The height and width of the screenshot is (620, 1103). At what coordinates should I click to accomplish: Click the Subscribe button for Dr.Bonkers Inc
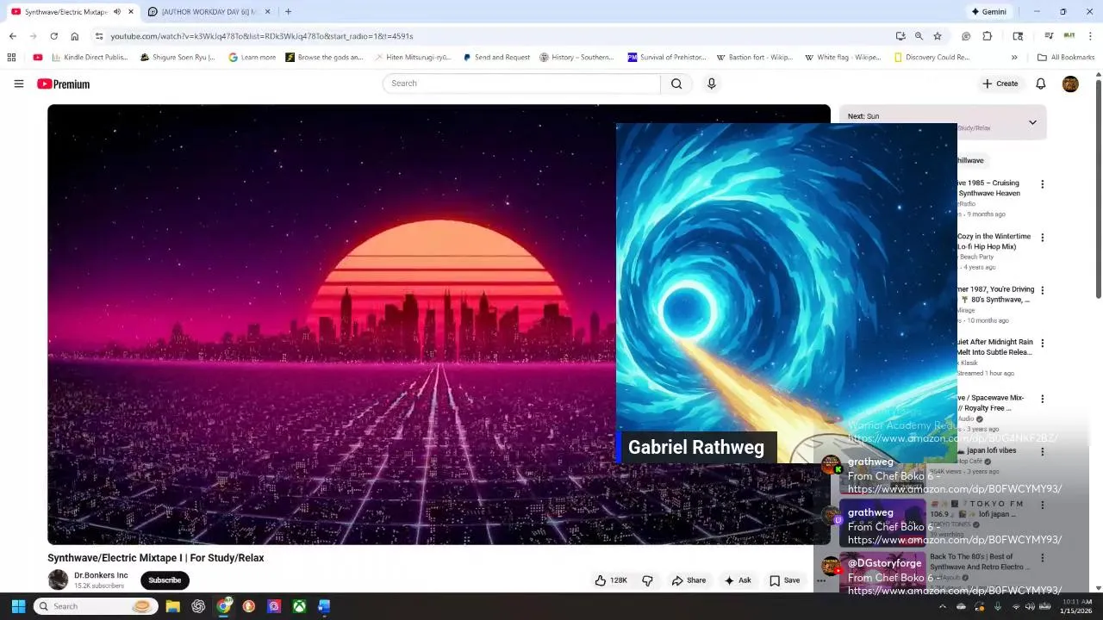(165, 580)
